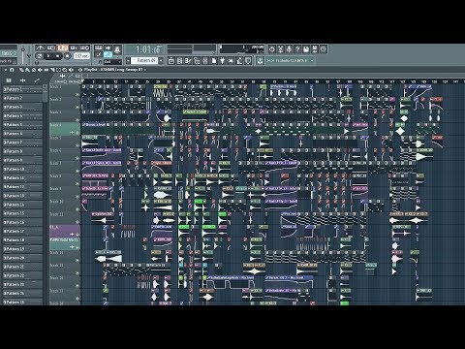This screenshot has width=465, height=349.
Task: Click the tempo tapper icon
Action: coord(231,60)
